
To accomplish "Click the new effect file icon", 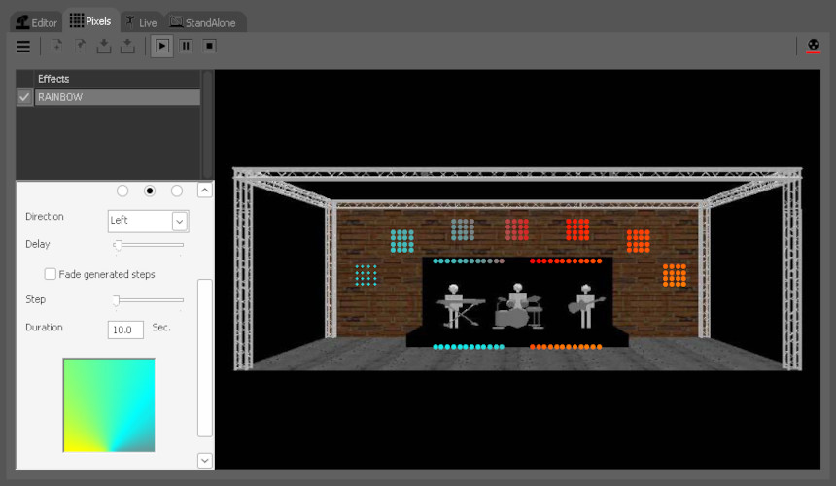I will point(57,46).
